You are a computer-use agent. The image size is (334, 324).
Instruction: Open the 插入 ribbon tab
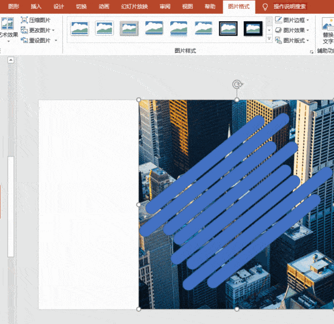pyautogui.click(x=36, y=6)
